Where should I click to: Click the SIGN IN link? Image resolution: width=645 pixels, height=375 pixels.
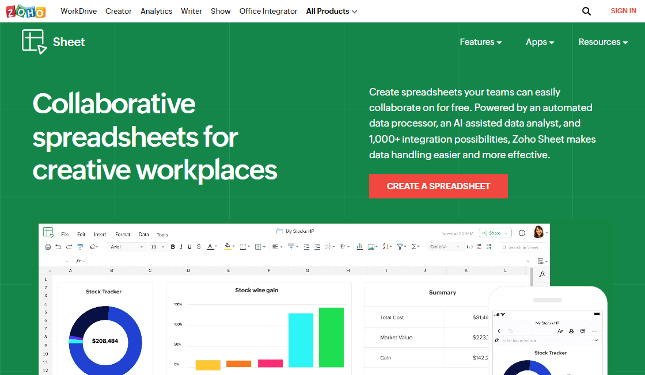pos(623,11)
